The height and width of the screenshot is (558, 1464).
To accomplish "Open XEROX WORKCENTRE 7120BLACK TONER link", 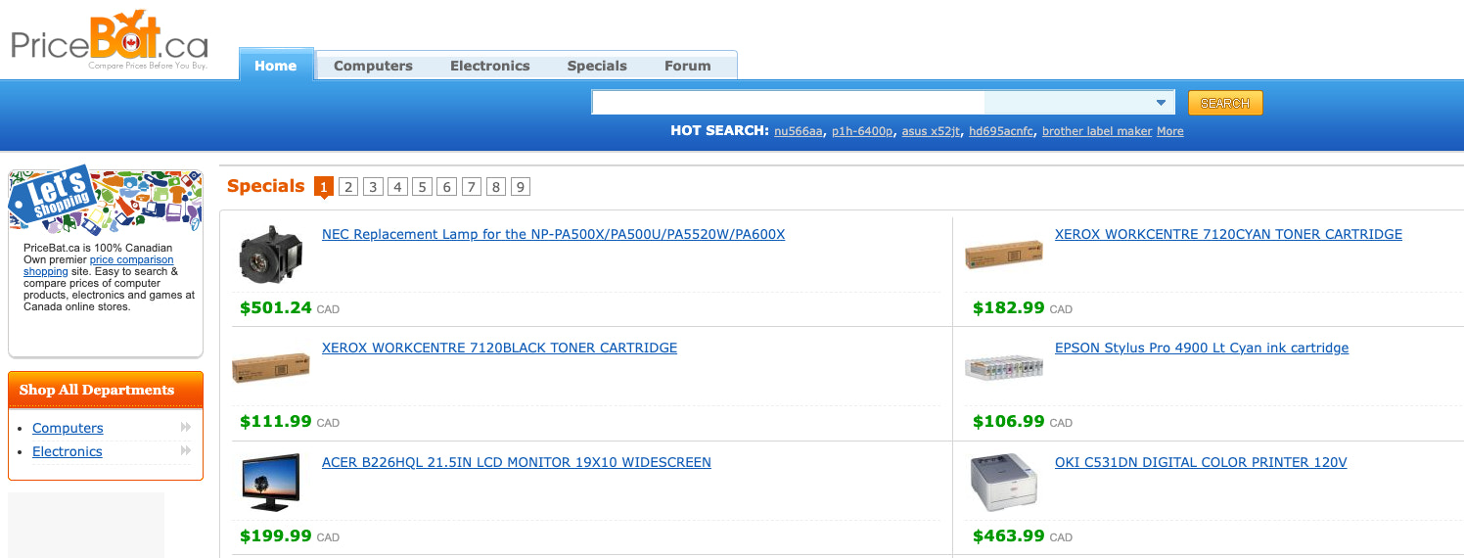I will coord(499,349).
